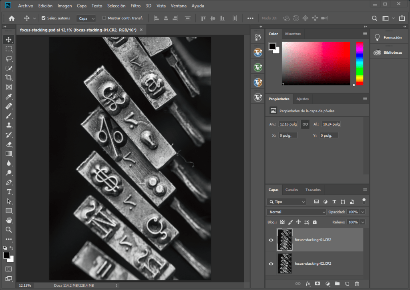Open the Filtro menu
The image size is (410, 290).
(x=135, y=6)
